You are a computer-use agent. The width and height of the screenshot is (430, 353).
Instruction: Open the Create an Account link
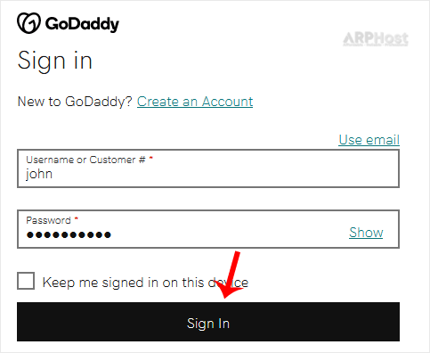tap(195, 102)
